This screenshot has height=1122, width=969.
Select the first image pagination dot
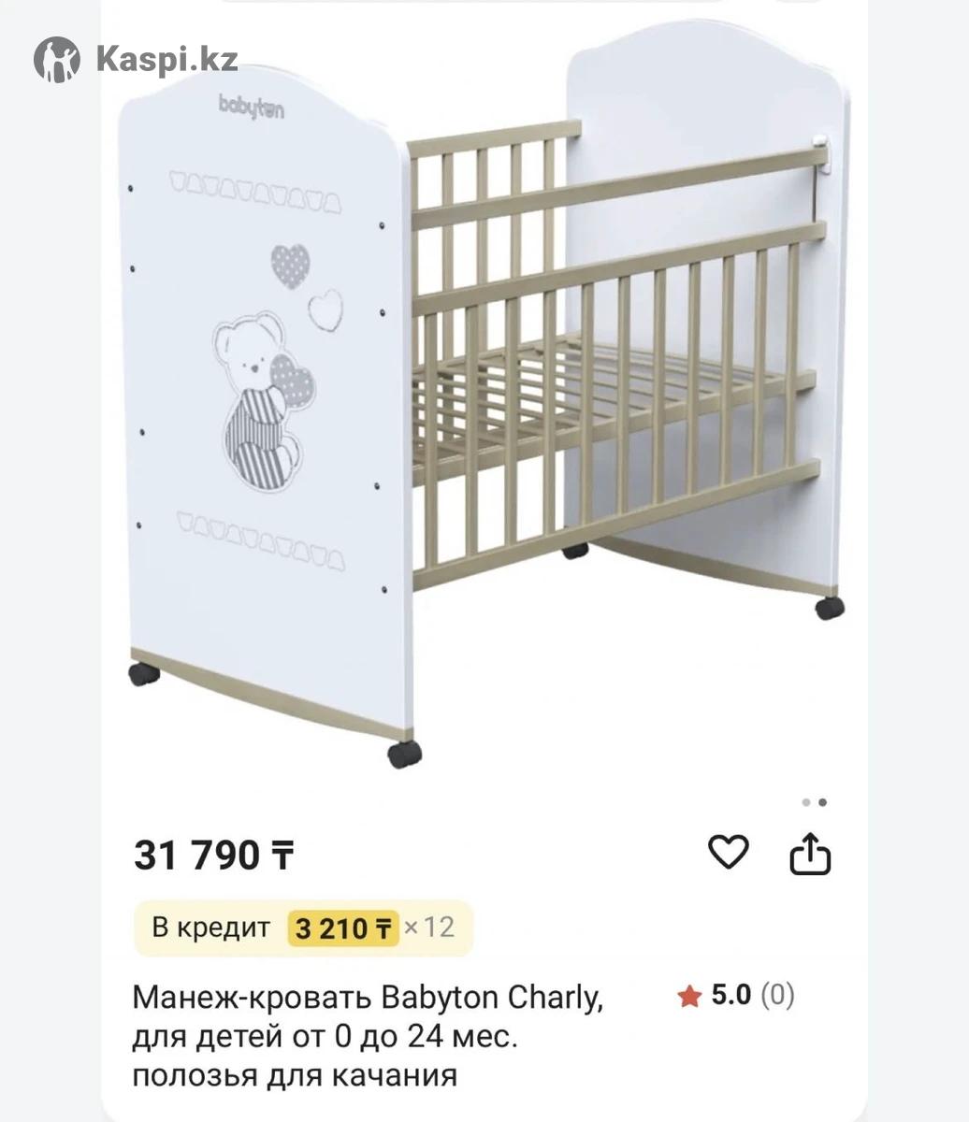coord(806,802)
